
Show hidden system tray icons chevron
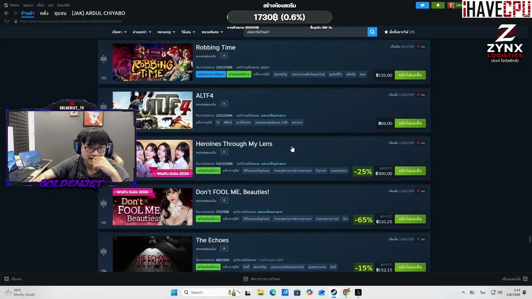click(x=463, y=292)
